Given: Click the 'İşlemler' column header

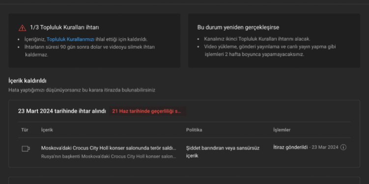Looking at the screenshot, I should [282, 130].
